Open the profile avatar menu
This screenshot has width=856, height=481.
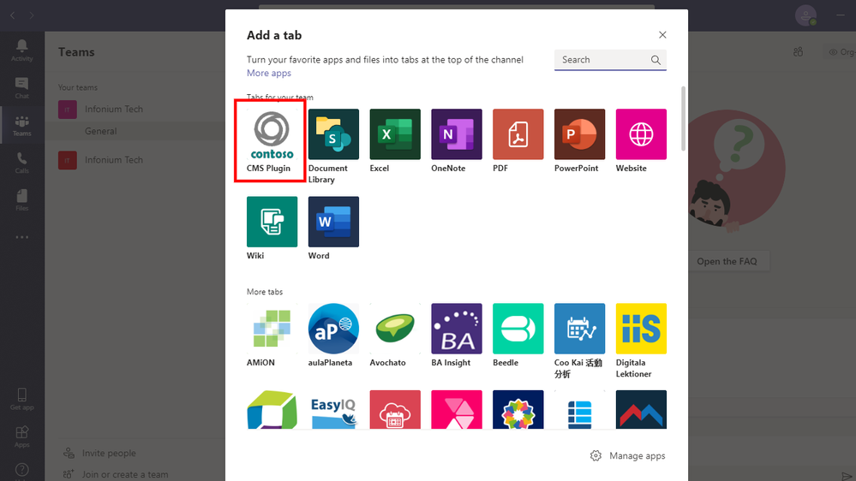pos(805,15)
